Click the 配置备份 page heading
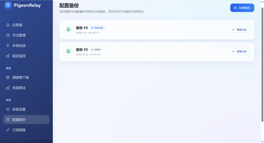The image size is (264, 143). [69, 6]
